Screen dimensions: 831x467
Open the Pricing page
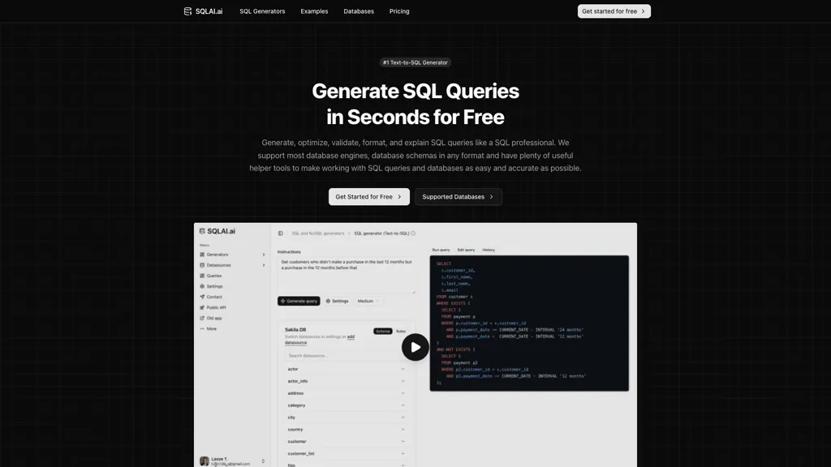pyautogui.click(x=399, y=11)
